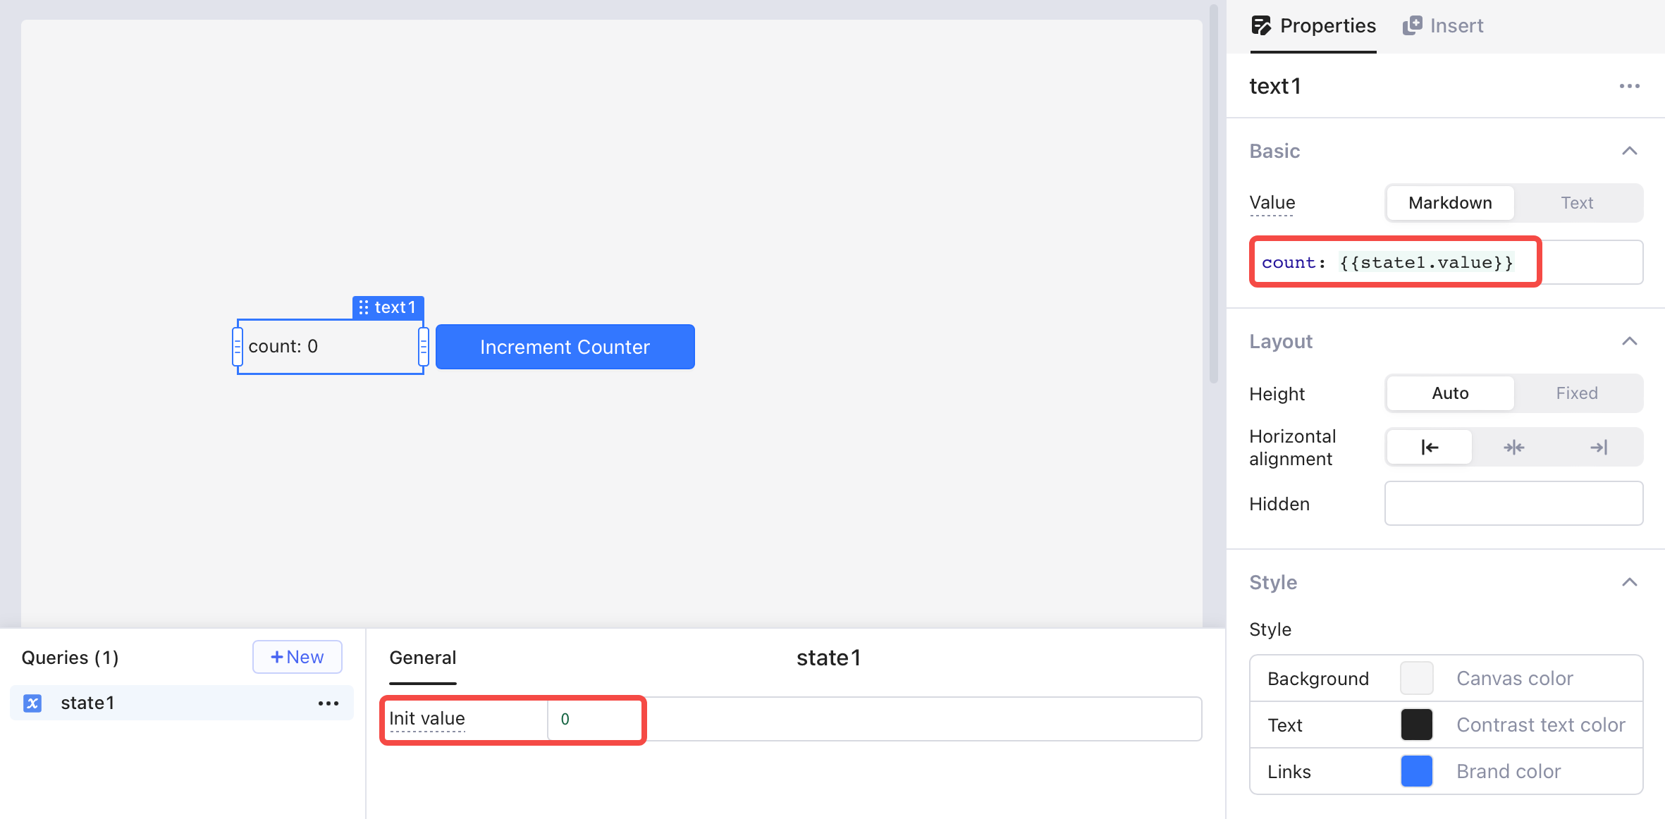Select Markdown value mode
Screen dimensions: 1665x819
point(1449,203)
